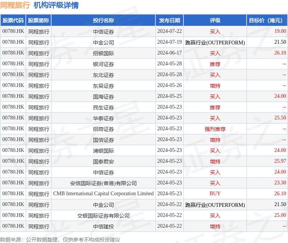Select the 华泰证券 cell
The width and height of the screenshot is (288, 243).
103,118
